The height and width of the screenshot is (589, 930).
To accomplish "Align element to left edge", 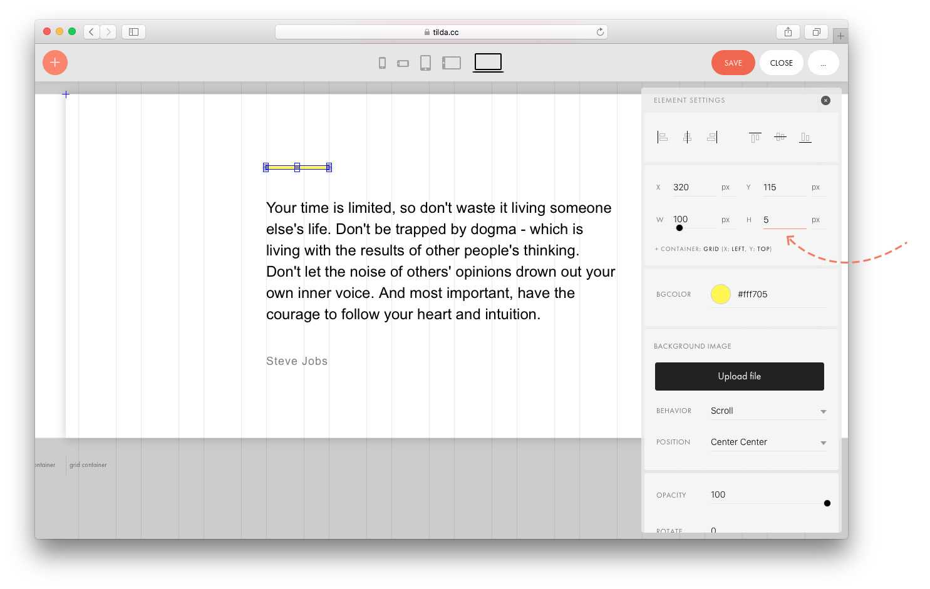I will (x=662, y=137).
